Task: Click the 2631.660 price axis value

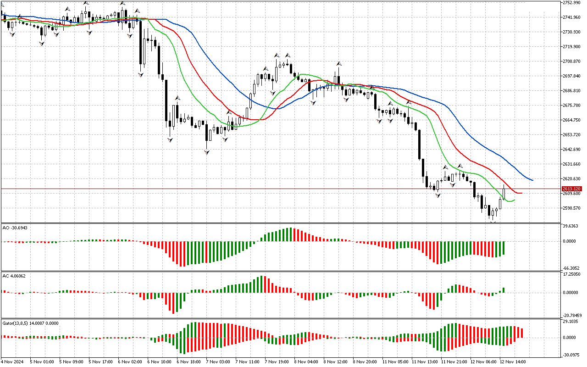Action: pos(572,164)
